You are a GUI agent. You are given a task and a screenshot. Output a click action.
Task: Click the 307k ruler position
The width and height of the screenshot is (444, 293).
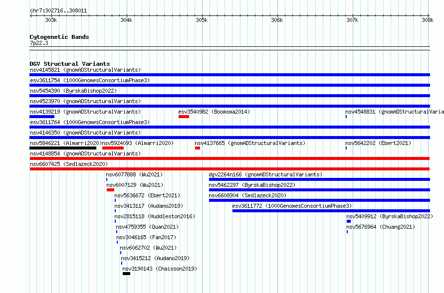coord(352,20)
